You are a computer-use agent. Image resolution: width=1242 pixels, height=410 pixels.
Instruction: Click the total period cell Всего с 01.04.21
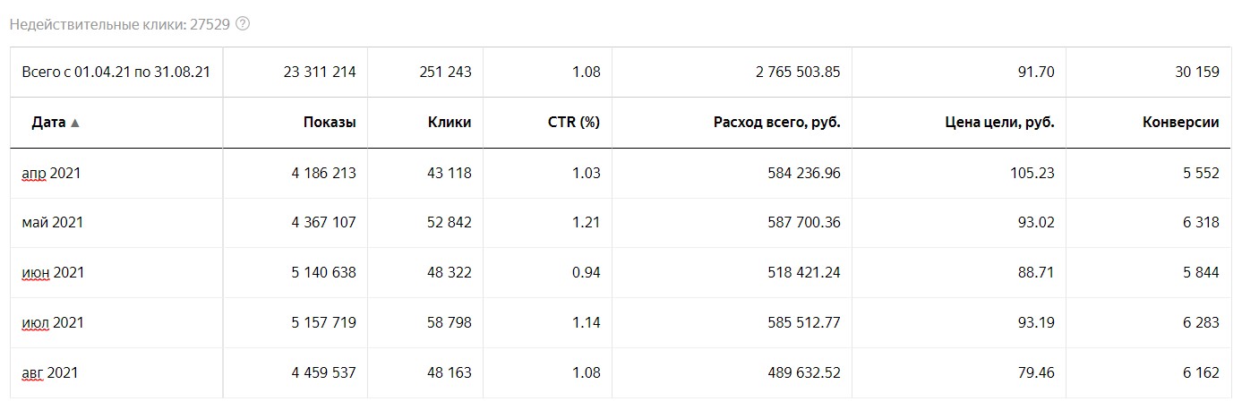116,73
